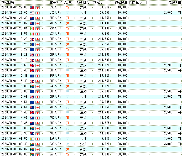The height and width of the screenshot is (157, 182).
Task: Select the rate value 114.575
Action: coord(104,123)
